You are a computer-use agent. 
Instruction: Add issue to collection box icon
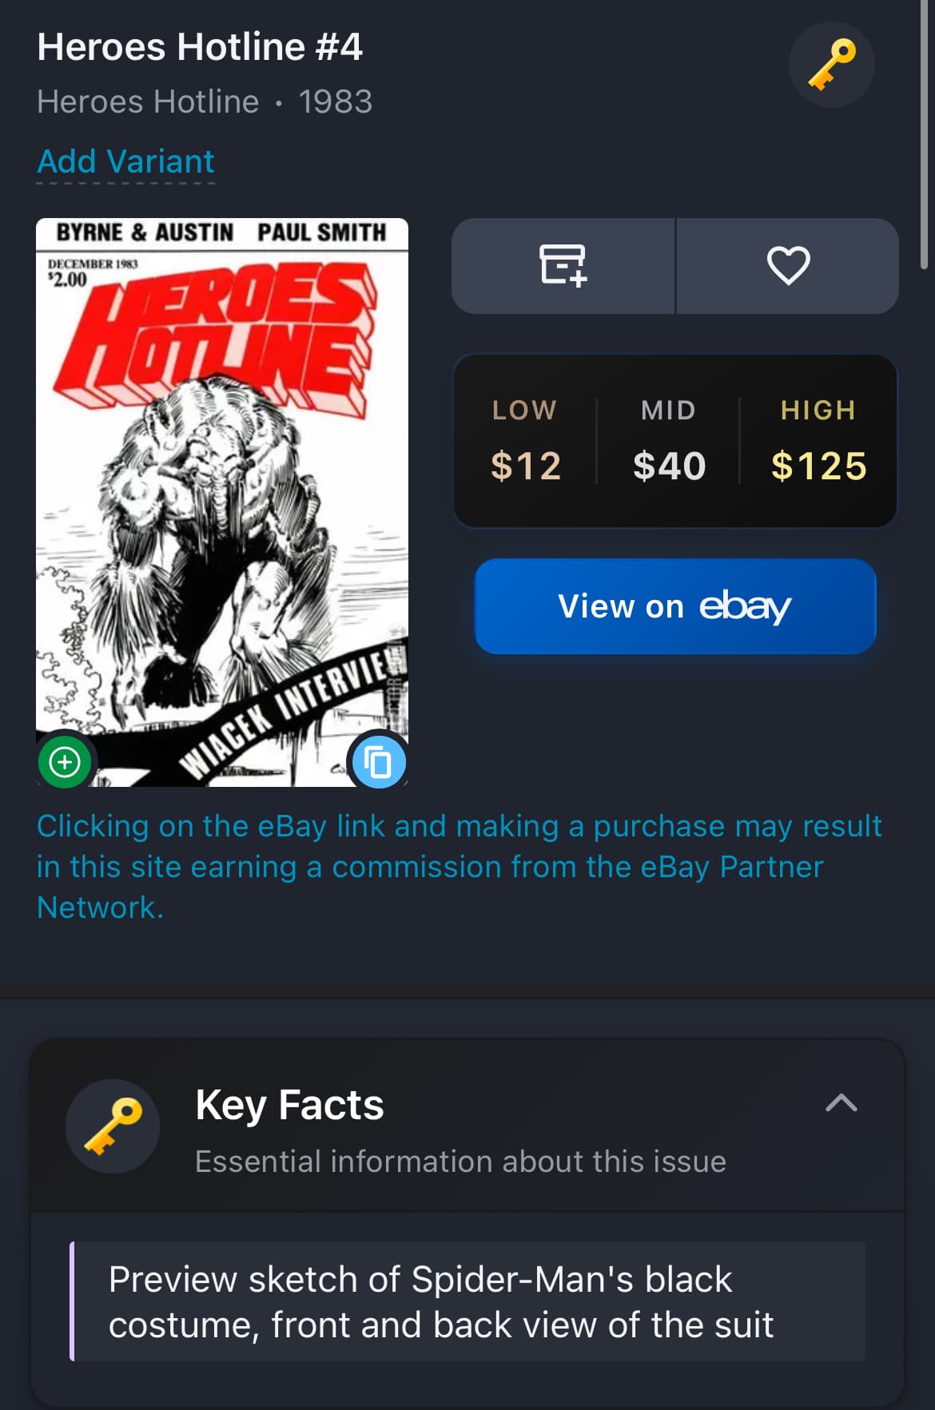click(x=563, y=265)
